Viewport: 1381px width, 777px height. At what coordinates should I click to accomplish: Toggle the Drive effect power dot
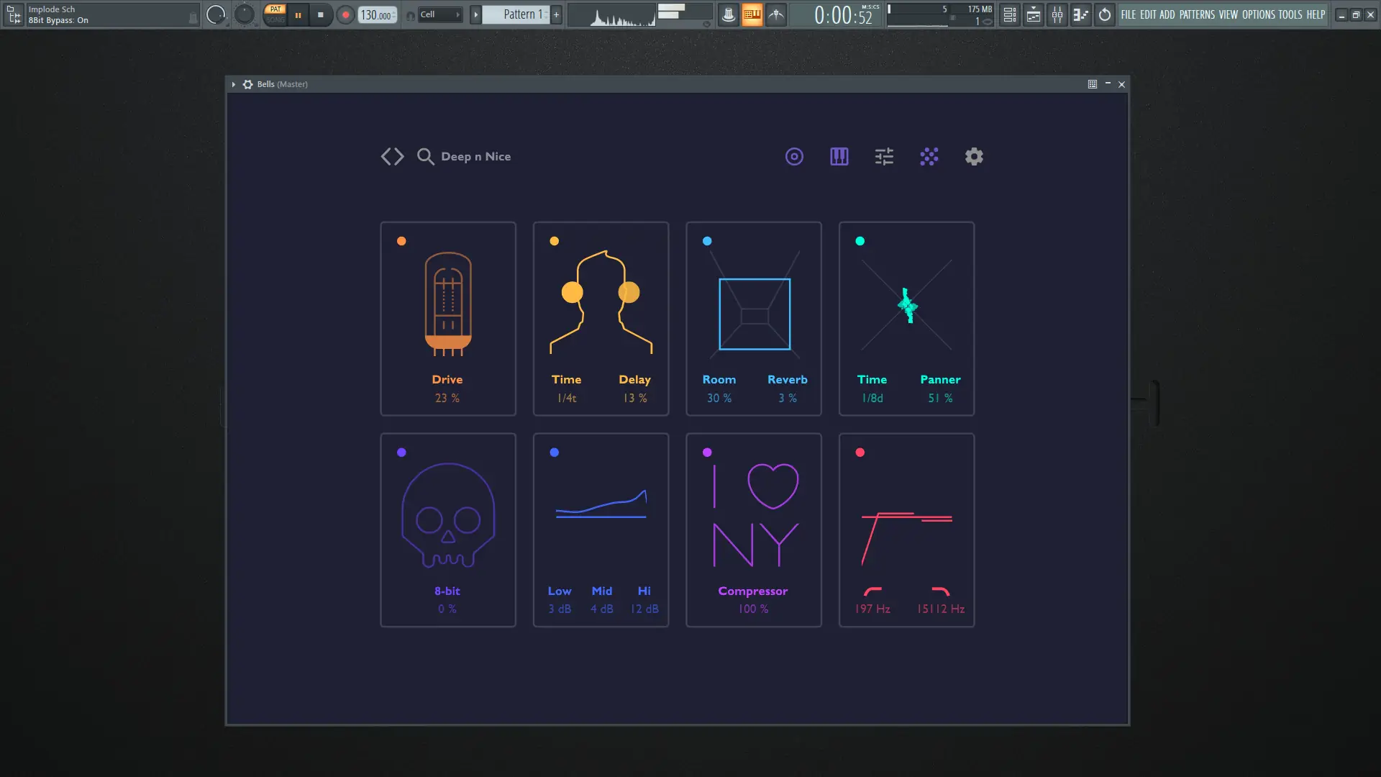401,241
